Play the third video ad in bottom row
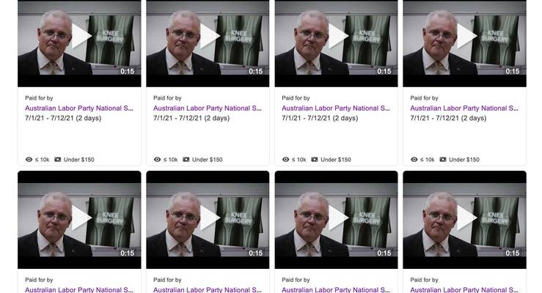The image size is (542, 293). coord(338,218)
